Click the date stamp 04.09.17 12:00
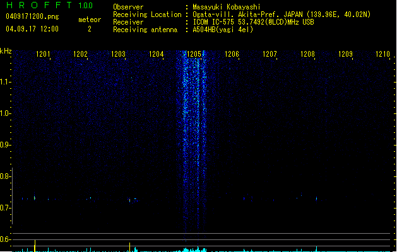Viewport: 397px width, 252px height. [32, 29]
